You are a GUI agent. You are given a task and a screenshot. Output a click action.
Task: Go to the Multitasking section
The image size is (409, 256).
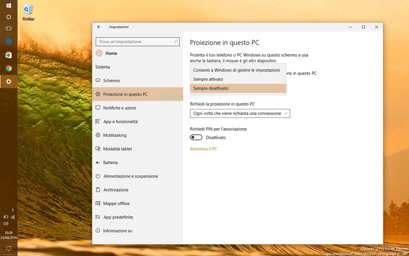[115, 135]
